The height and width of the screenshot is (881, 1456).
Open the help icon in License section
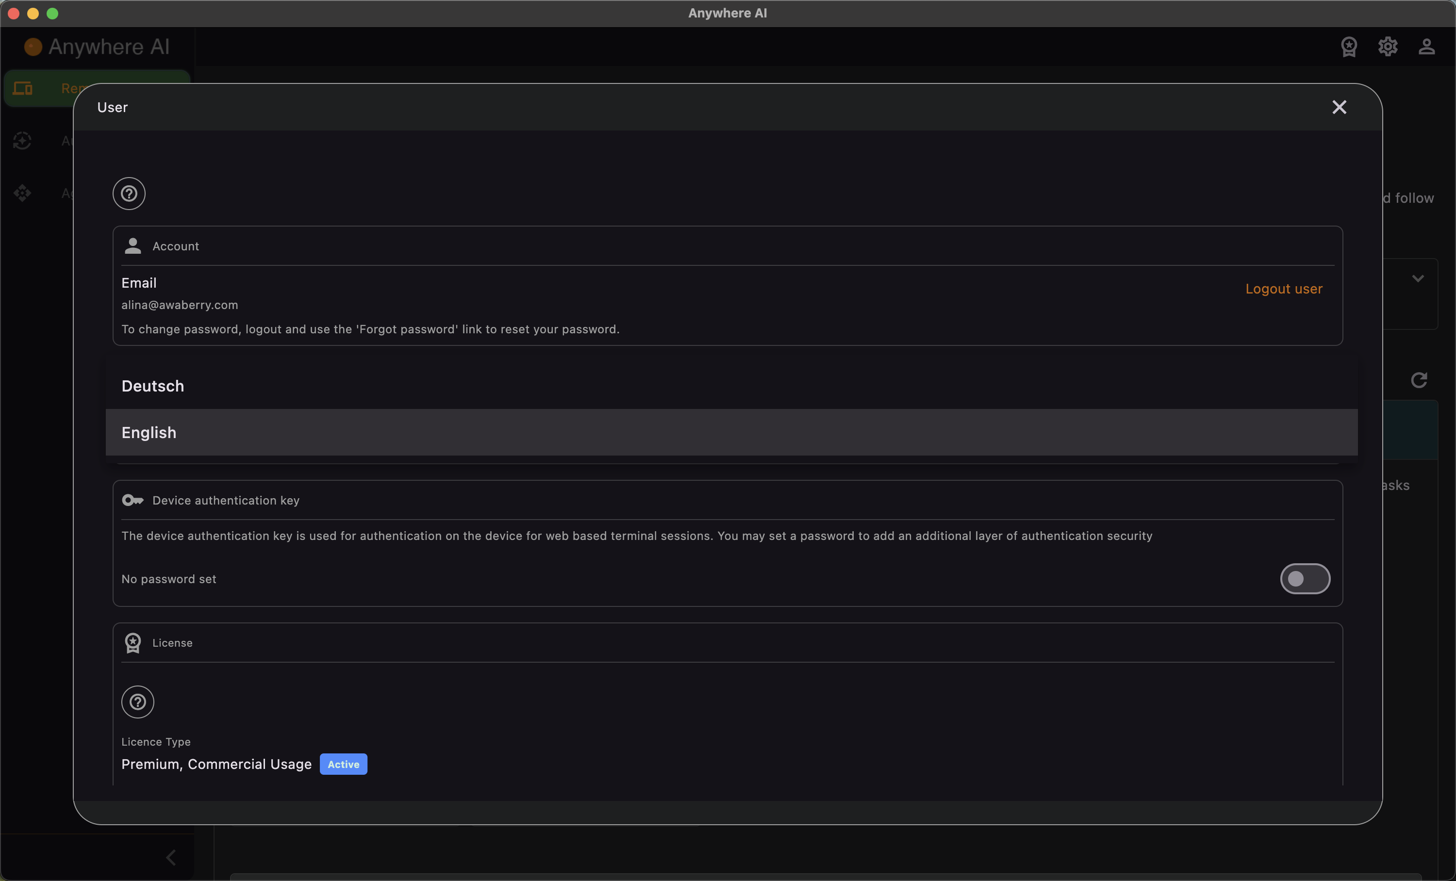click(x=138, y=702)
